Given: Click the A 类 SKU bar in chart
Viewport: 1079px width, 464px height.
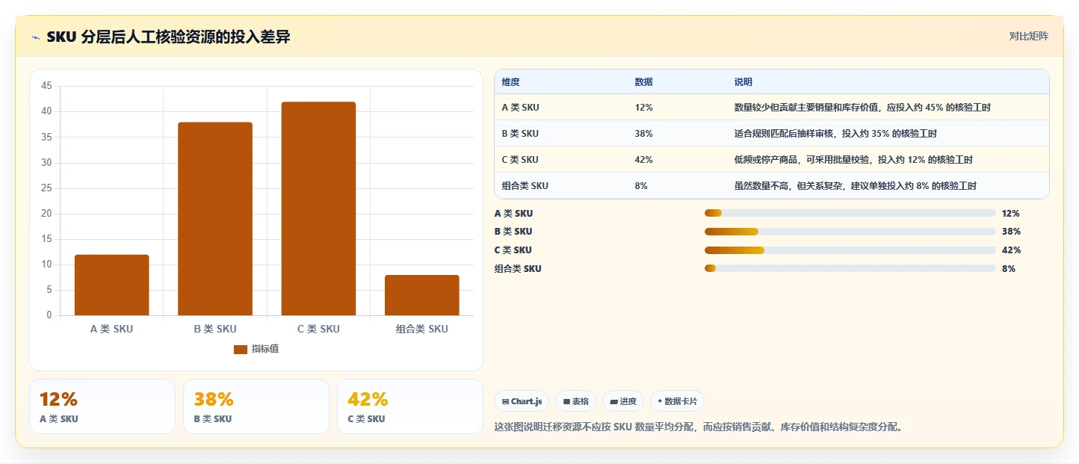Looking at the screenshot, I should 112,285.
